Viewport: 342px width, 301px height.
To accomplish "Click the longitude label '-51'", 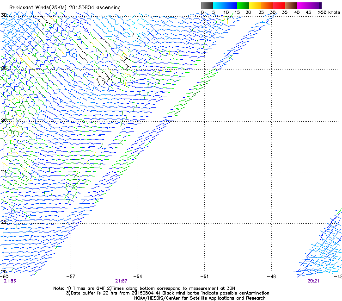I will 204,276.
